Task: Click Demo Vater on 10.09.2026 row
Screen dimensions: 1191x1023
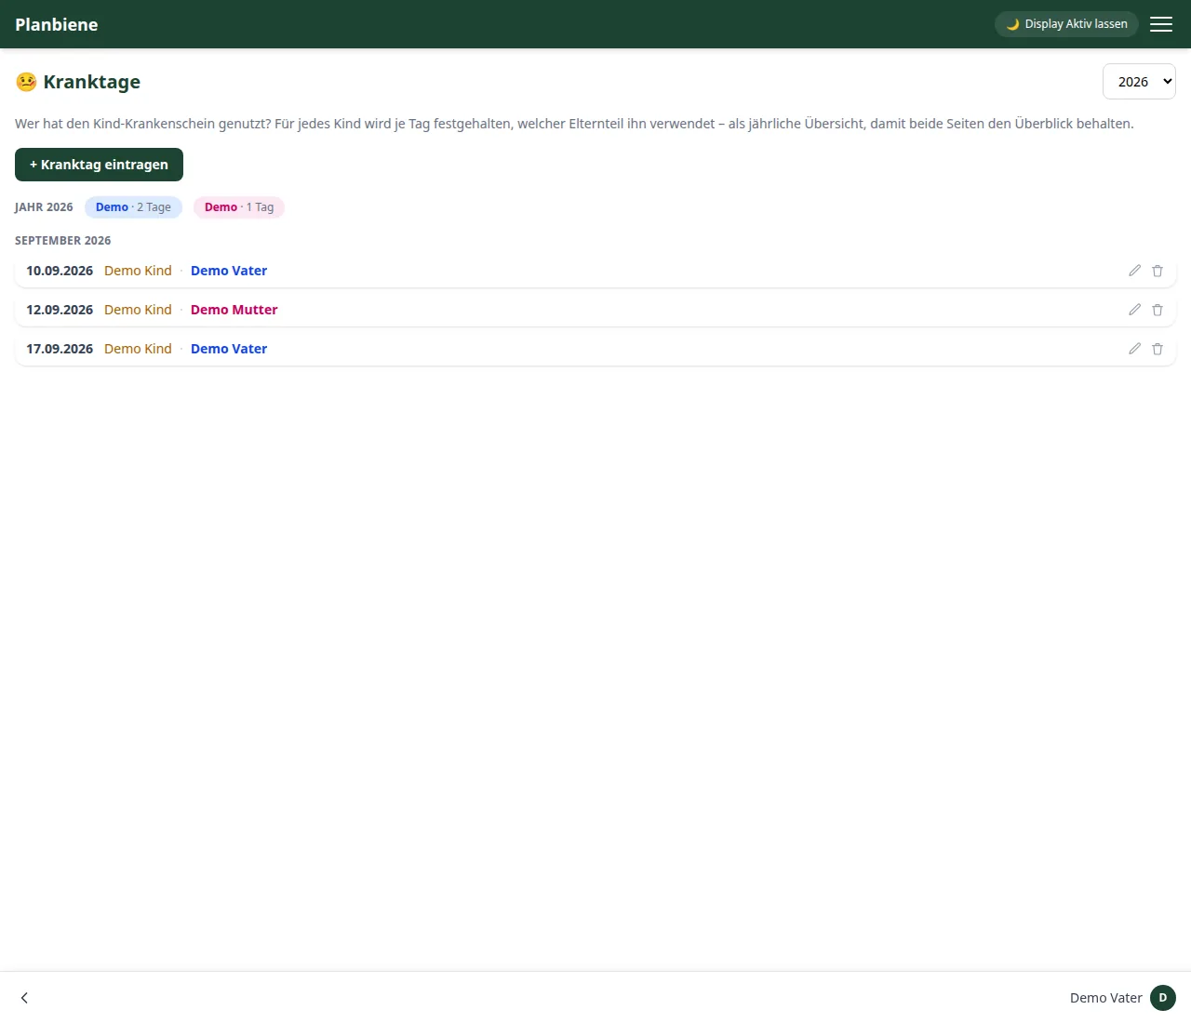Action: [229, 271]
